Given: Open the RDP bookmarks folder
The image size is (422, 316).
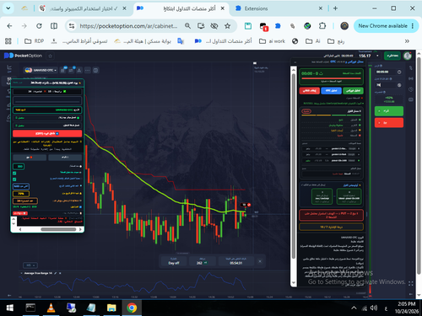Looking at the screenshot, I should tap(34, 41).
